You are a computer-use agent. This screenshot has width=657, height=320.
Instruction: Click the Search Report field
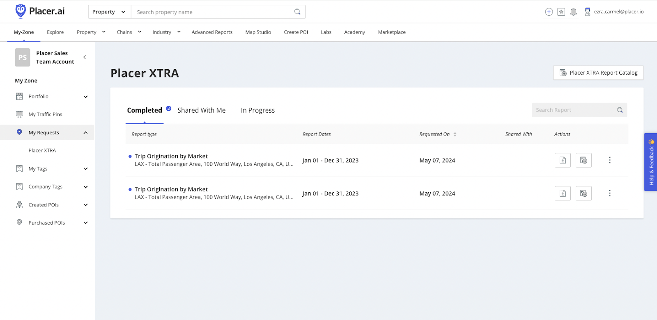[579, 110]
